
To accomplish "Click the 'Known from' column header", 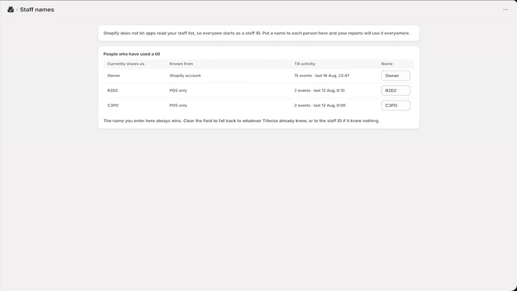I will tap(181, 63).
